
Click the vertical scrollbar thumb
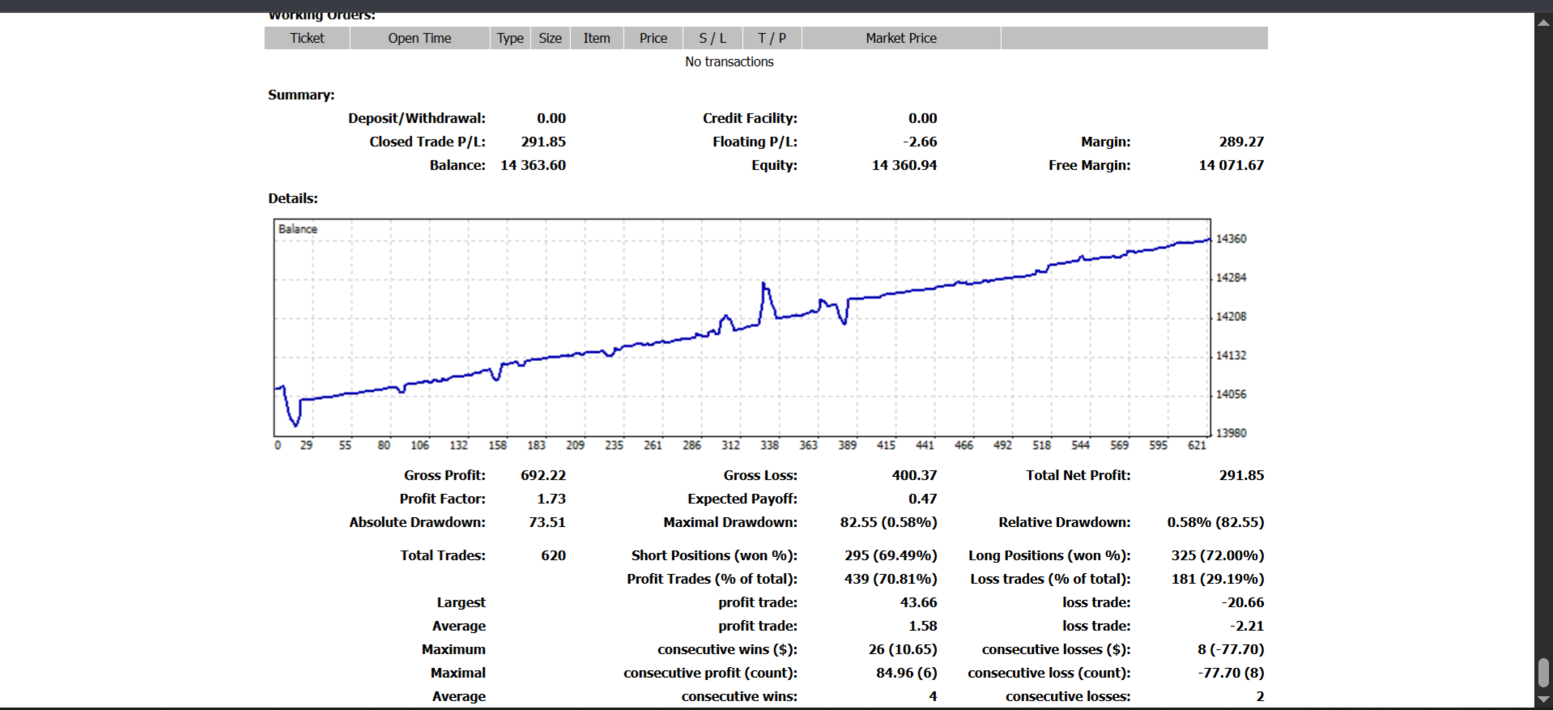tap(1543, 672)
